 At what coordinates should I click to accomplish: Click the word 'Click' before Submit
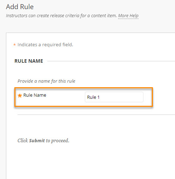click(23, 140)
